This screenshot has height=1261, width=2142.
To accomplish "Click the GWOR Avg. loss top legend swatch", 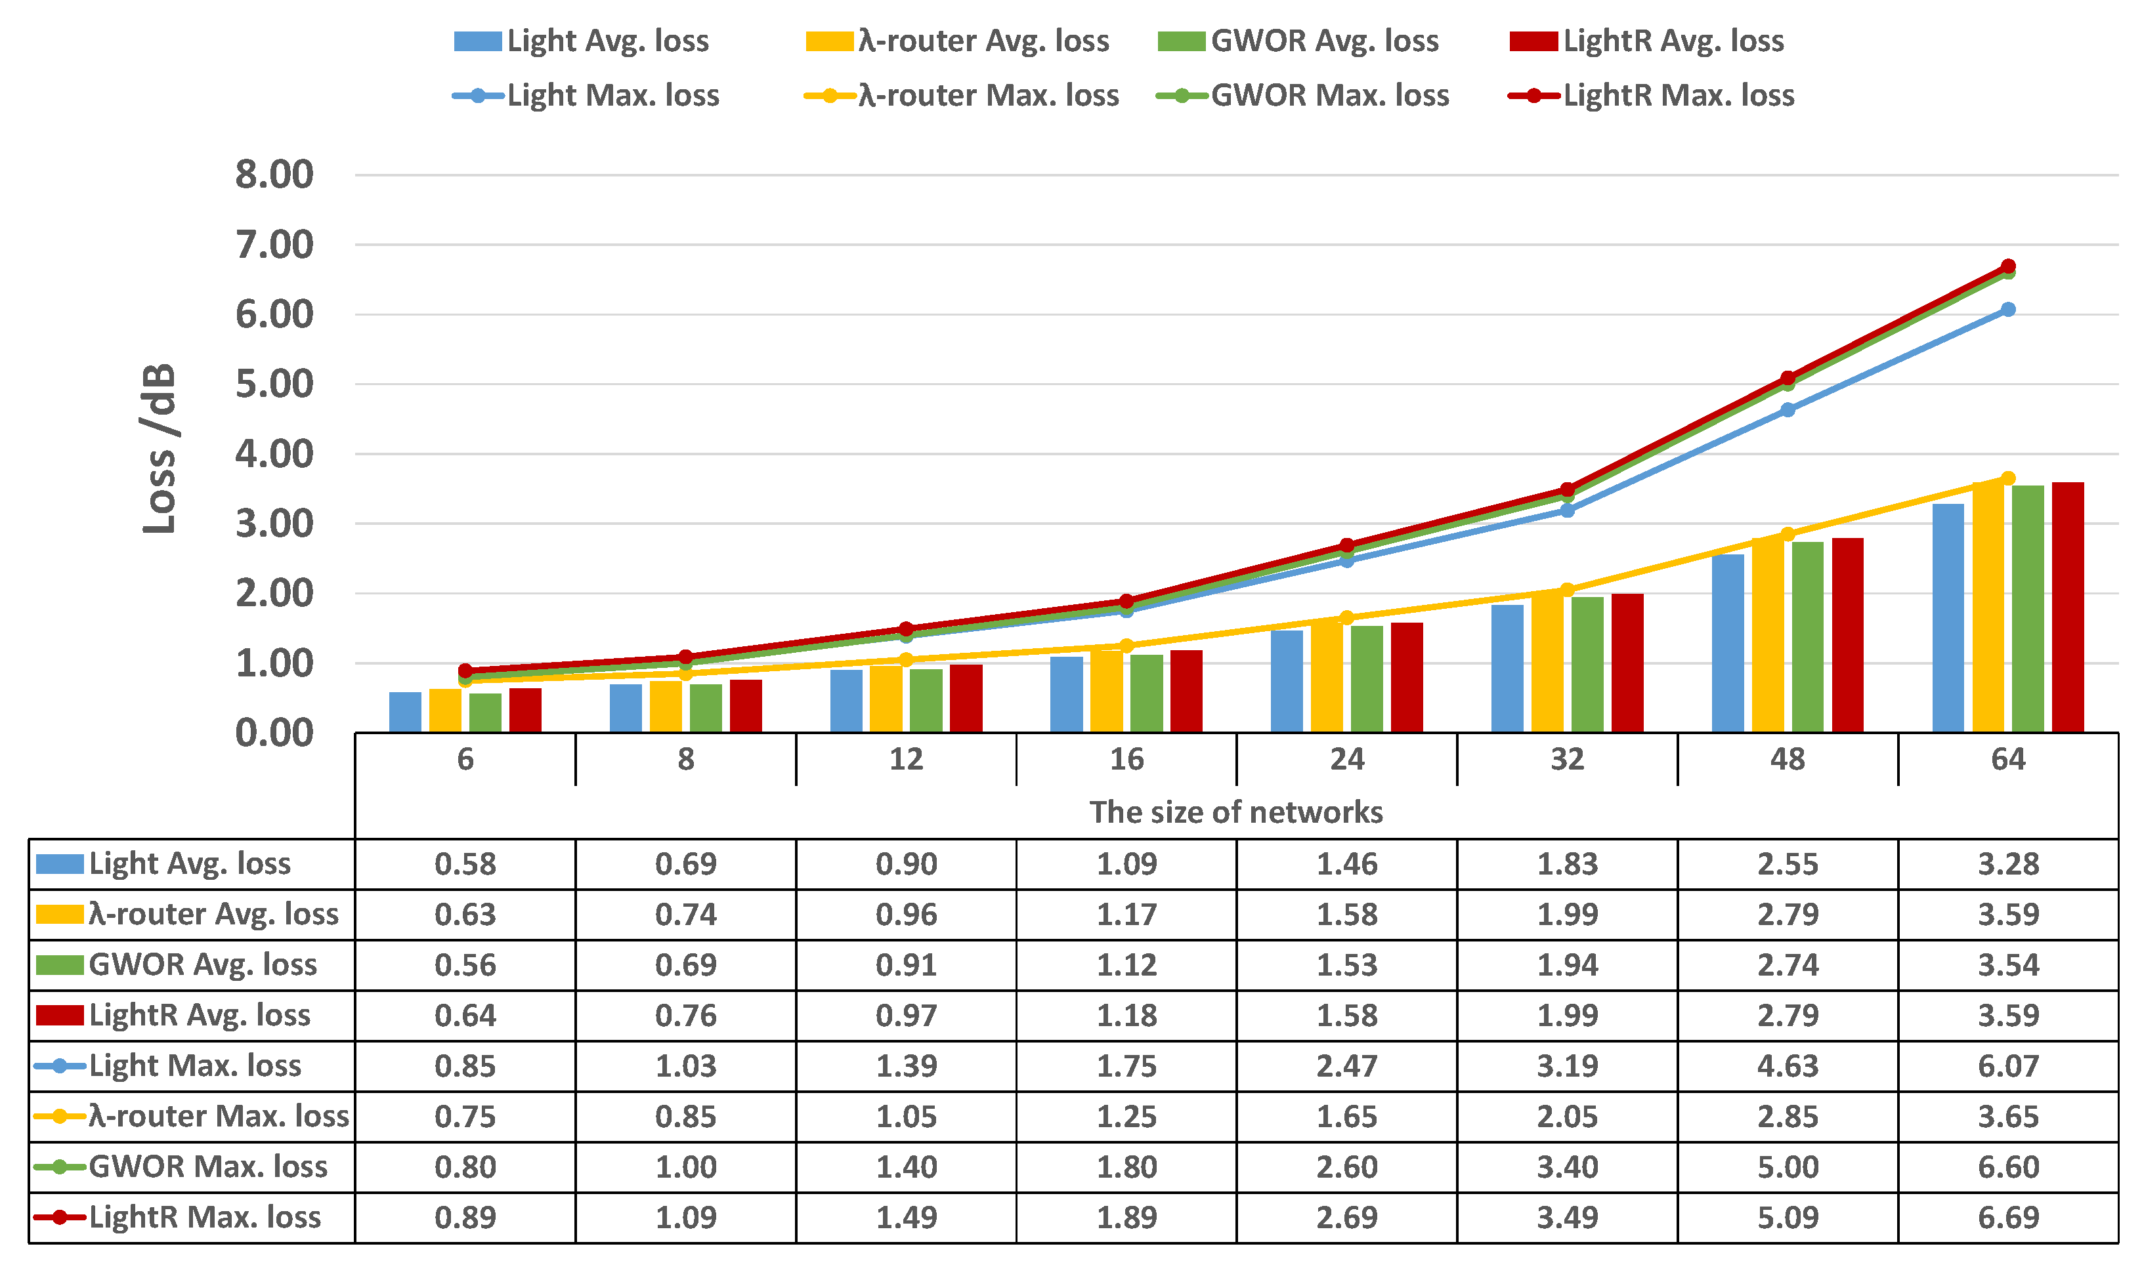I will click(x=1181, y=41).
